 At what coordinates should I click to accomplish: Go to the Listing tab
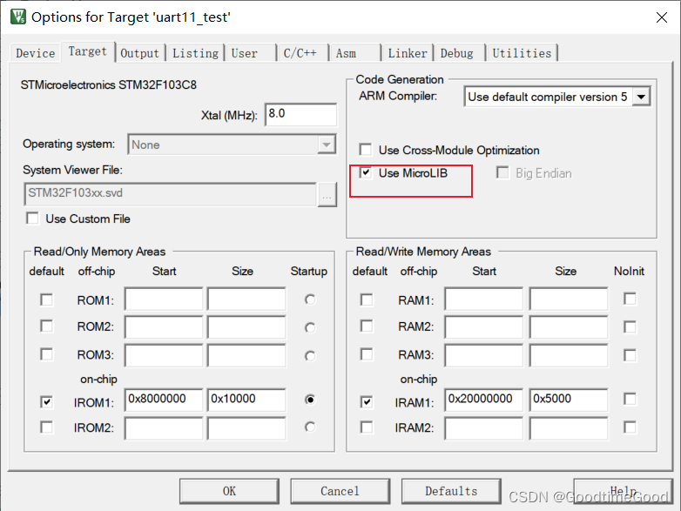[x=195, y=53]
